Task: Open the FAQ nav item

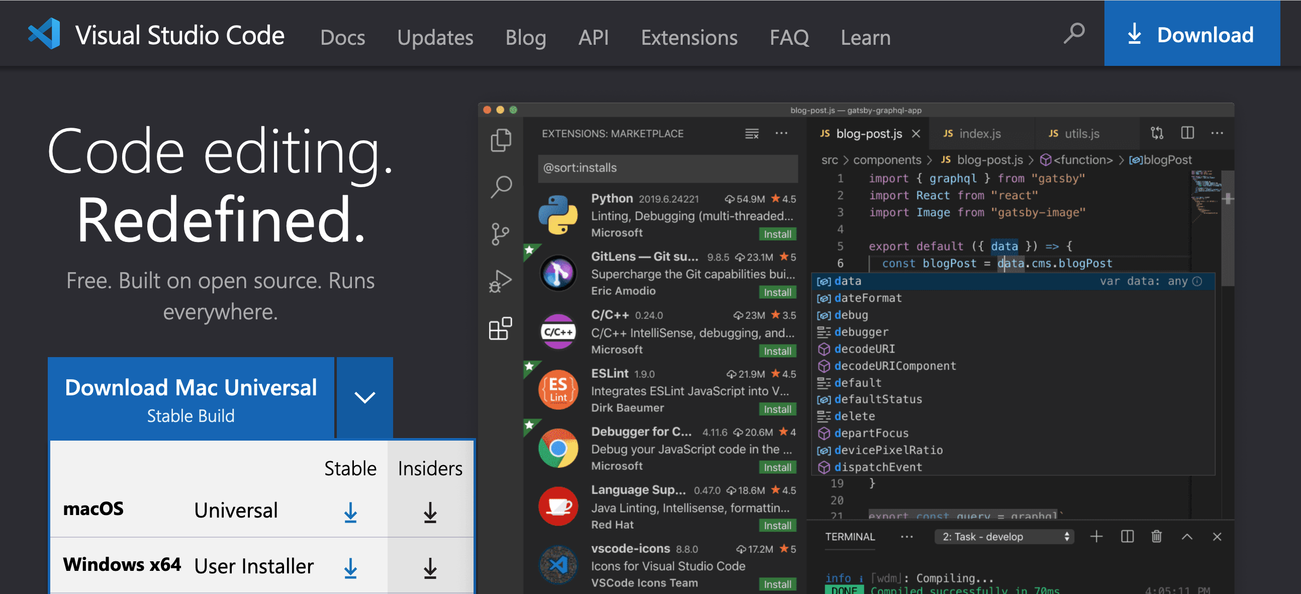Action: pos(789,37)
